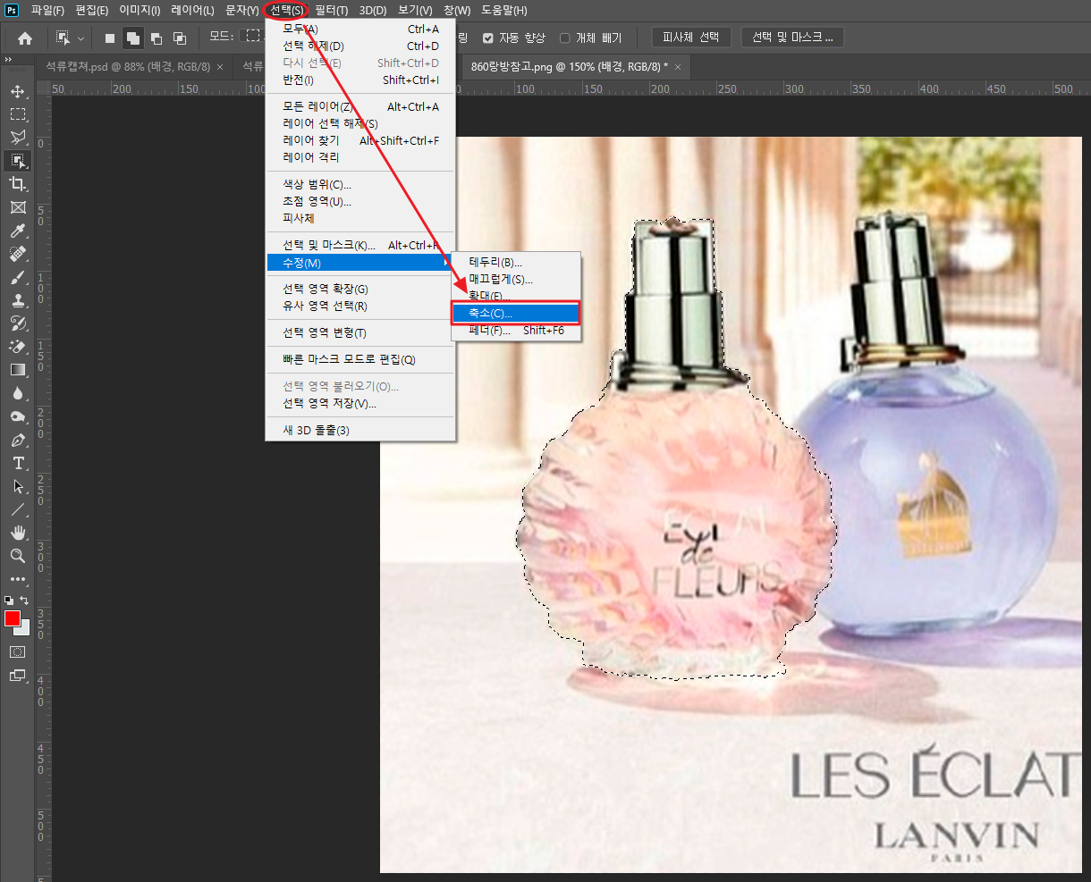Select the Eyedropper tool

[18, 231]
